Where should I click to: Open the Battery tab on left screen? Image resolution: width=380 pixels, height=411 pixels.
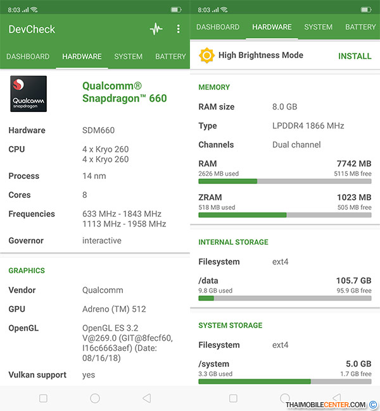tap(170, 56)
